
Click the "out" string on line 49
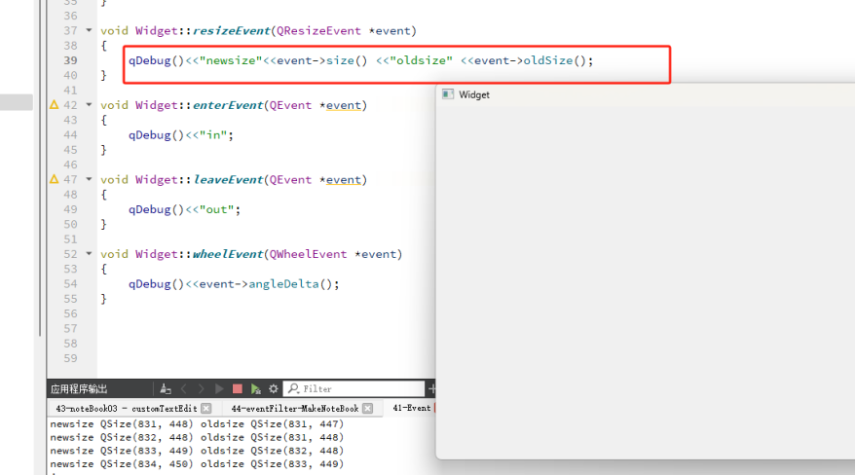click(217, 209)
